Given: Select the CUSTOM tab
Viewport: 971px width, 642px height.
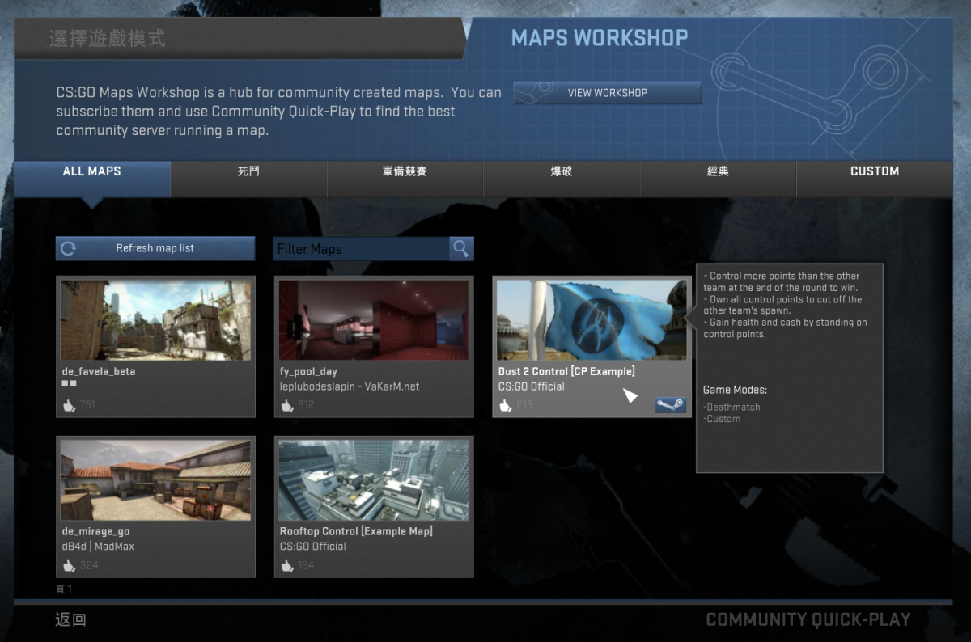Looking at the screenshot, I should pyautogui.click(x=874, y=171).
